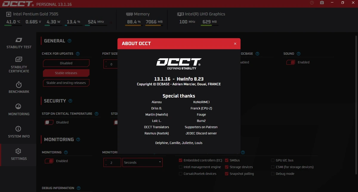Go to the Benchmark section
358x192 pixels.
pos(19,88)
